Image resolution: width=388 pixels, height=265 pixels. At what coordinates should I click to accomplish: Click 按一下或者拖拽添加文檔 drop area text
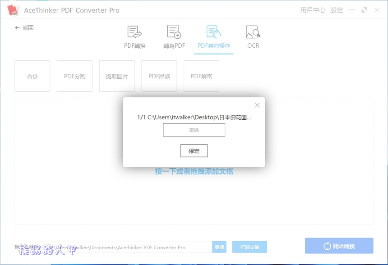coord(194,171)
